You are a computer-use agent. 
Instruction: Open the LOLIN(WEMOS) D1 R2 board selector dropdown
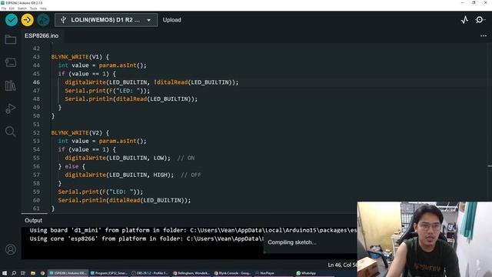(106, 20)
